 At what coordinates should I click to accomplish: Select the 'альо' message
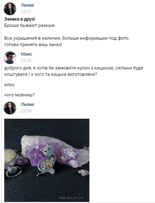[10, 85]
